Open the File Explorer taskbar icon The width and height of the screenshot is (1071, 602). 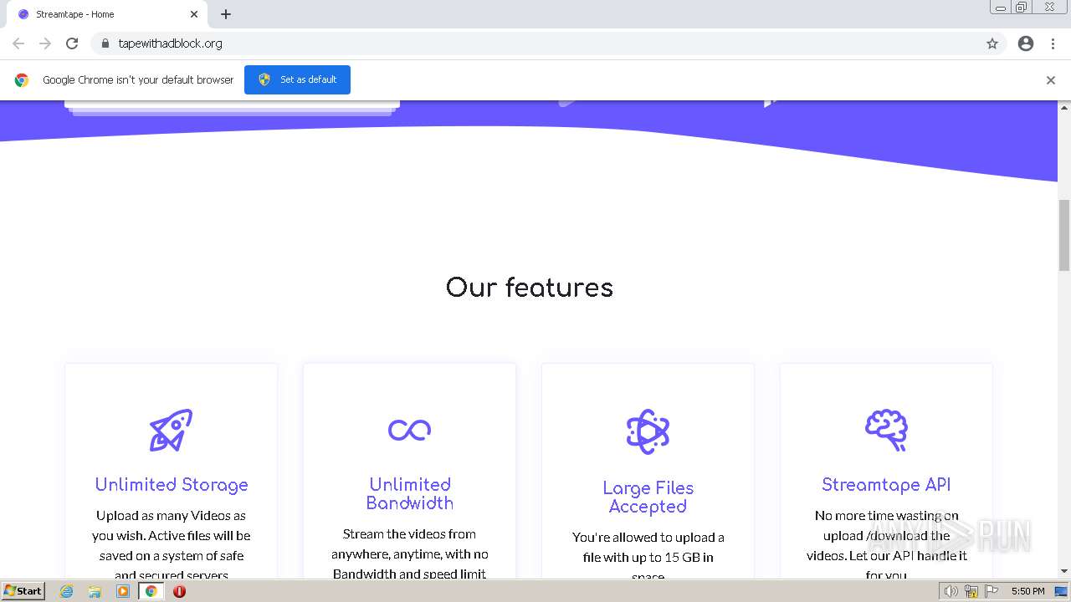click(x=95, y=591)
